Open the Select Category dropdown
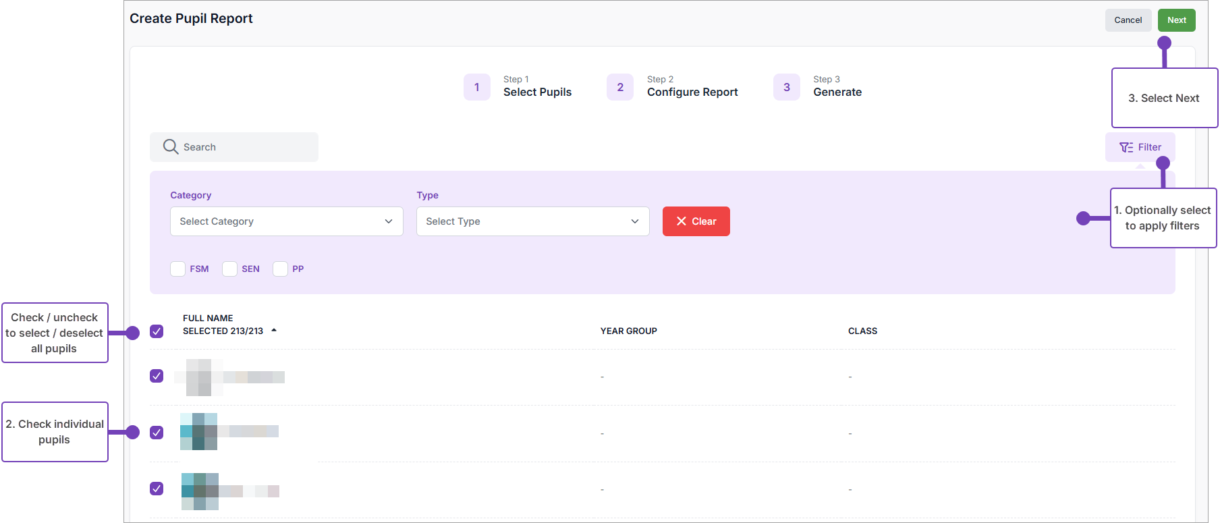This screenshot has width=1220, height=523. [286, 221]
